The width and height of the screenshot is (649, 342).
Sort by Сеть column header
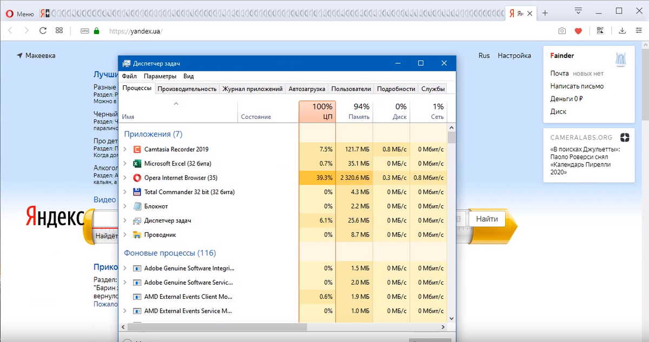coord(428,111)
